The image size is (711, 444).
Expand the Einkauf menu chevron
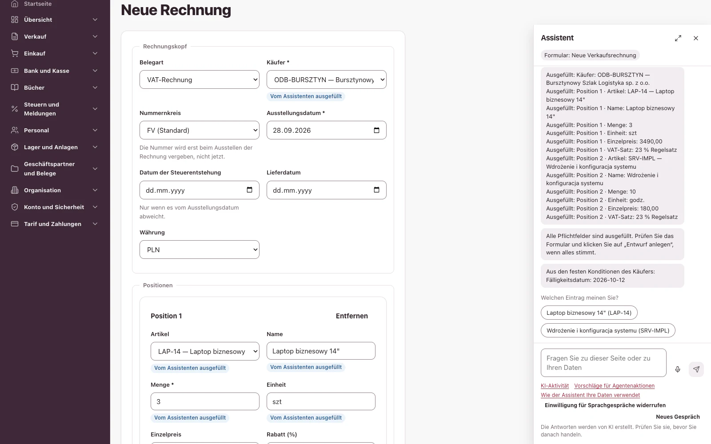click(95, 53)
